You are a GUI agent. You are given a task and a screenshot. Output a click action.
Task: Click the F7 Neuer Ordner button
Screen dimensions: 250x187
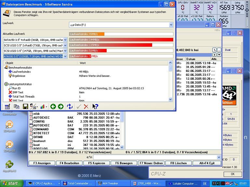[151, 163]
